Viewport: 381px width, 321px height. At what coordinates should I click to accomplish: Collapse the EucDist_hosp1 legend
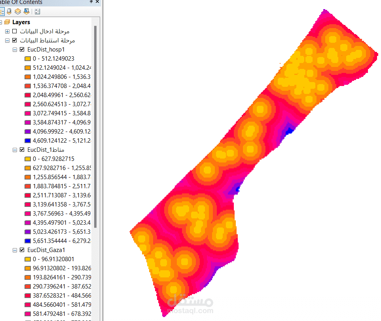click(15, 50)
